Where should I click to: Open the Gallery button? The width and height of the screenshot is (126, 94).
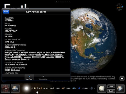pos(15,88)
